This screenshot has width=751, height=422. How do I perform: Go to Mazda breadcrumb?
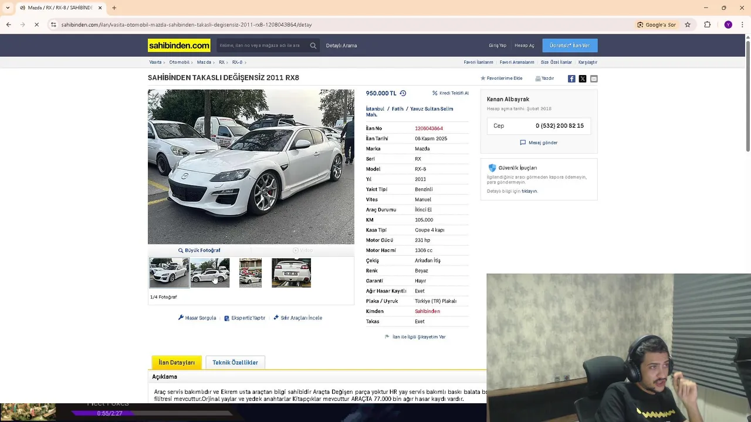204,62
